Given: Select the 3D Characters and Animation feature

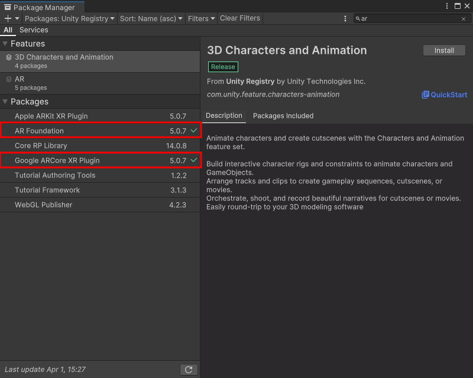Looking at the screenshot, I should pyautogui.click(x=100, y=62).
